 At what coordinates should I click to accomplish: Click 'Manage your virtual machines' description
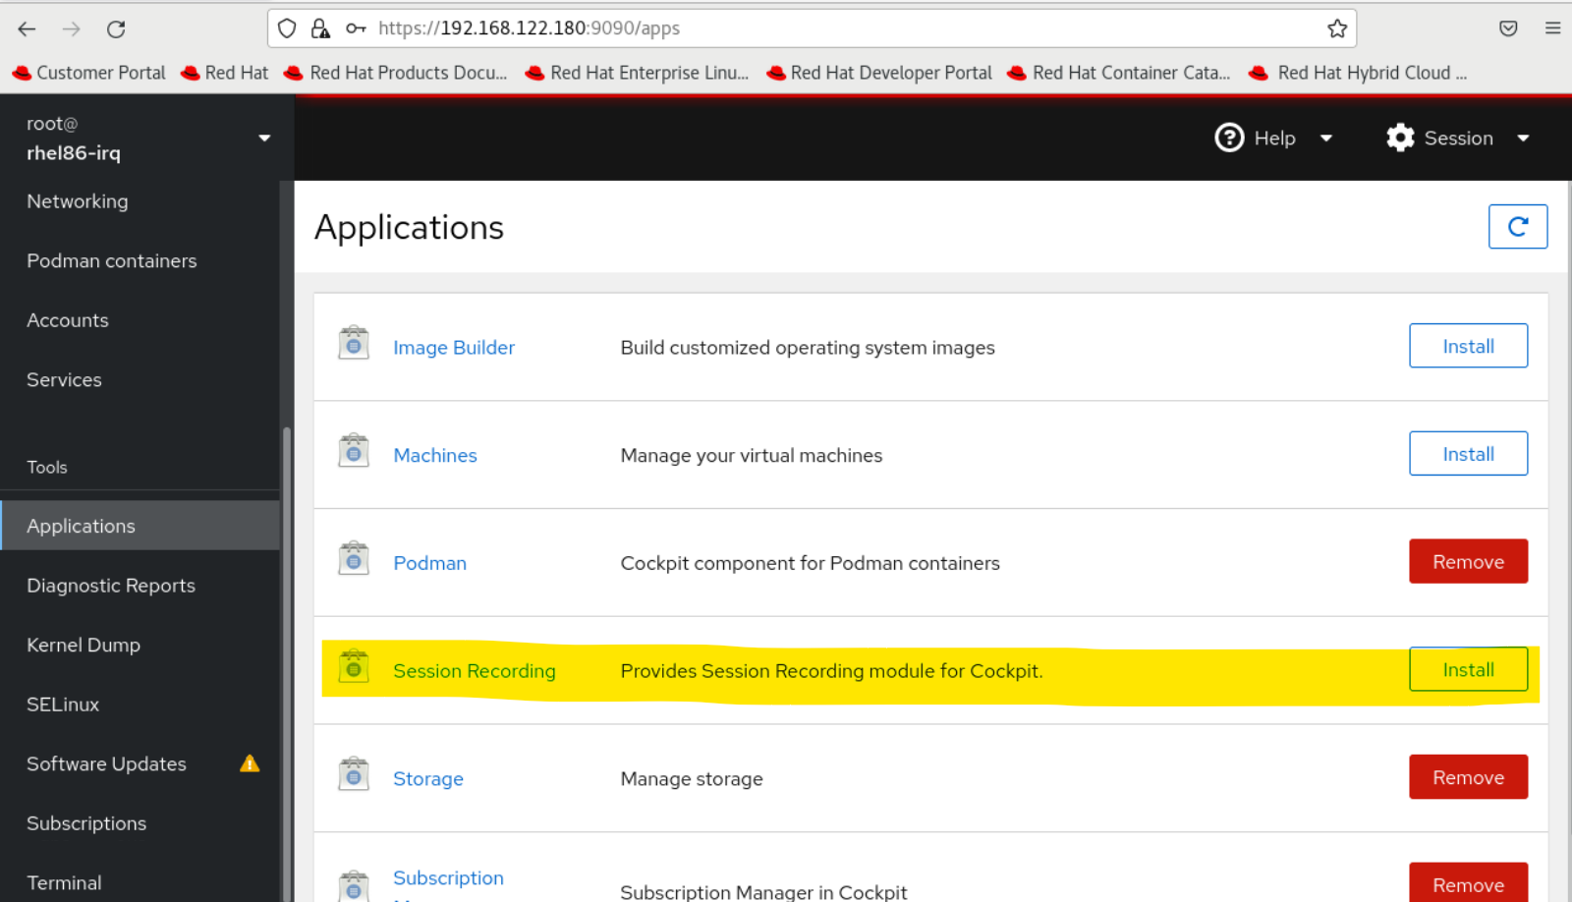pyautogui.click(x=752, y=456)
